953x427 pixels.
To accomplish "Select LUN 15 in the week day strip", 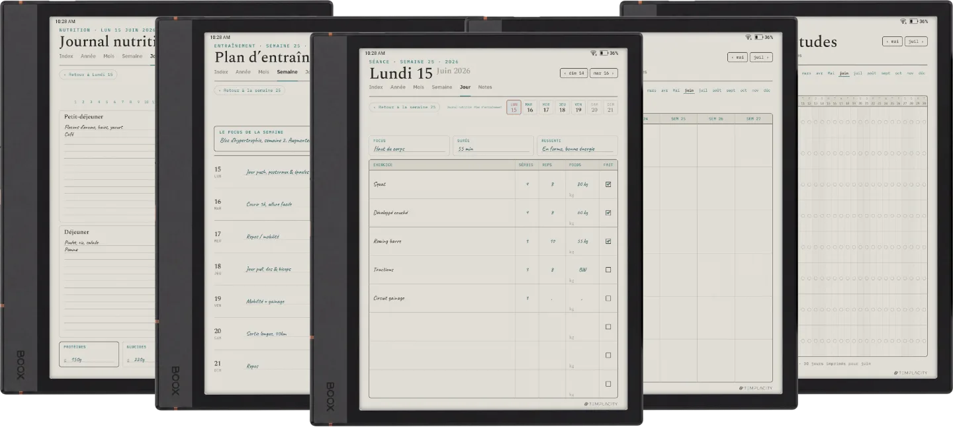I will [x=514, y=107].
